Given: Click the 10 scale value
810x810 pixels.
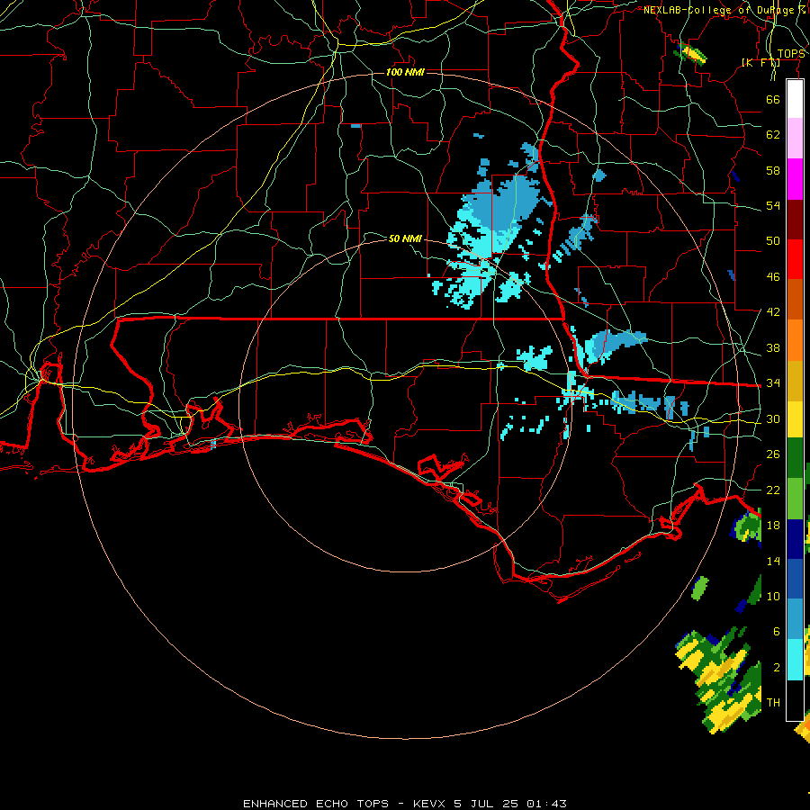Looking at the screenshot, I should [x=773, y=597].
